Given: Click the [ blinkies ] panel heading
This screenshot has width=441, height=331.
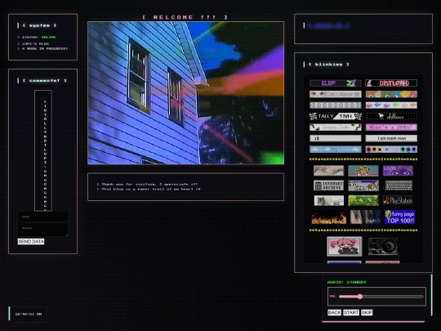Looking at the screenshot, I should tap(329, 65).
